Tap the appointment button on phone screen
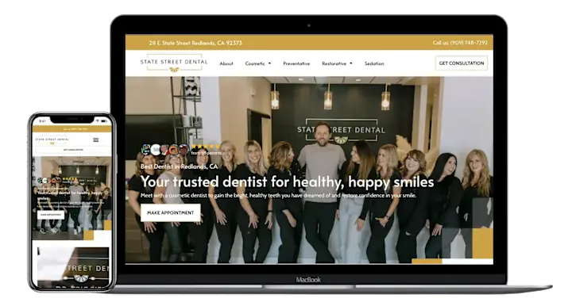Image resolution: width=572 pixels, height=306 pixels. 51,215
